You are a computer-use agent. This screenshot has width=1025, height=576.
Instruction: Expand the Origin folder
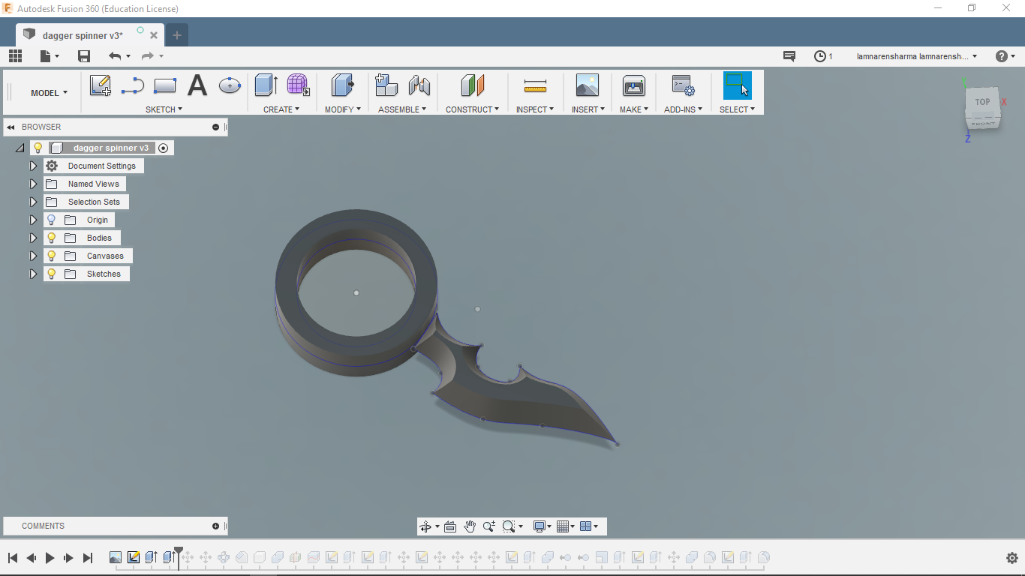coord(33,220)
